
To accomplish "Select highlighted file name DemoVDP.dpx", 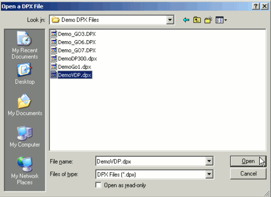I will 75,75.
